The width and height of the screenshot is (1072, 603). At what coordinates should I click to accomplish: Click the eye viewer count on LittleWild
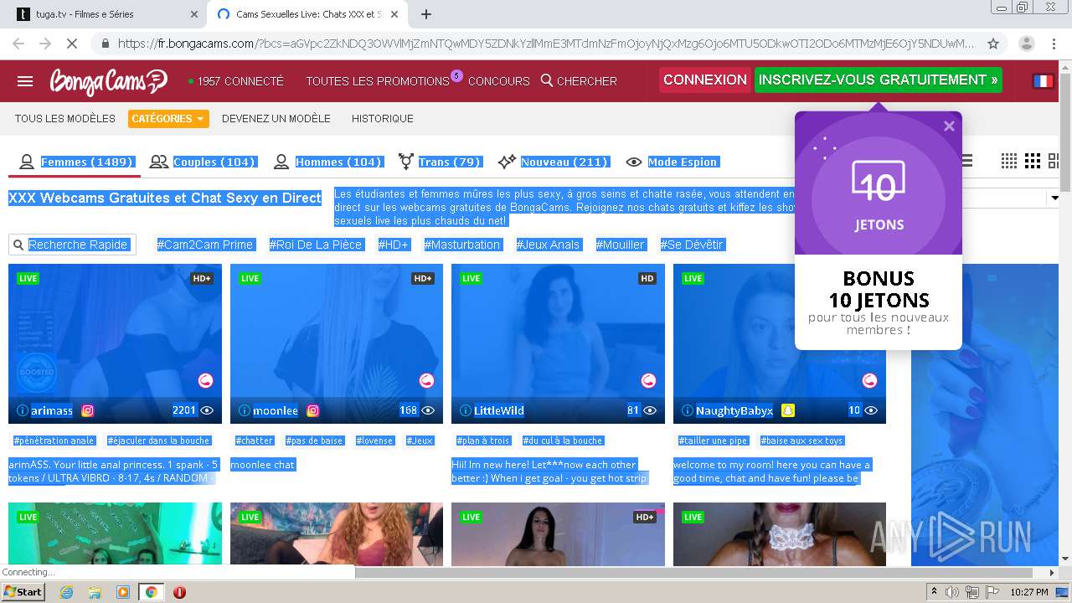pyautogui.click(x=649, y=410)
